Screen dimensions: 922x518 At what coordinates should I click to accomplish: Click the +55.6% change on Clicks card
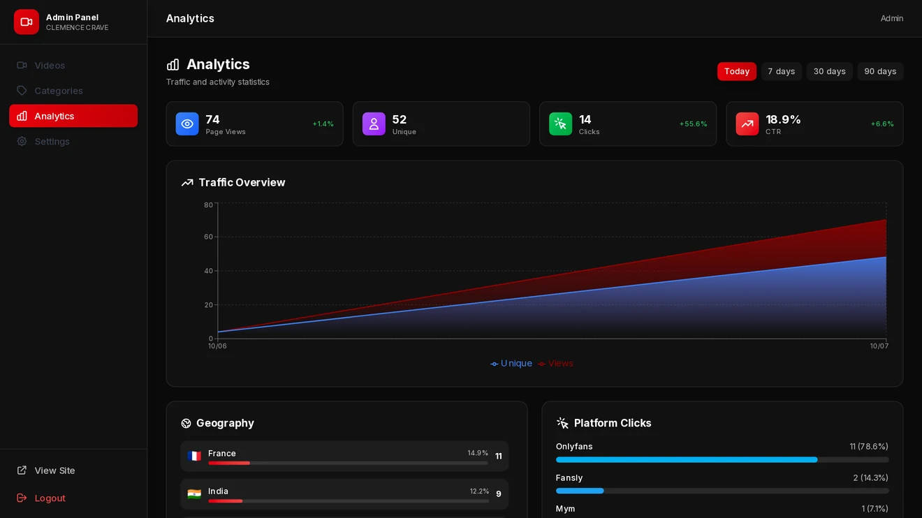coord(694,124)
